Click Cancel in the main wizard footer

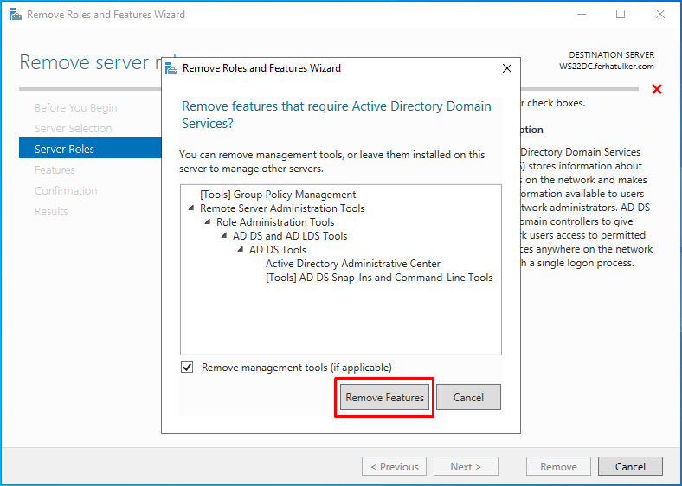click(630, 466)
